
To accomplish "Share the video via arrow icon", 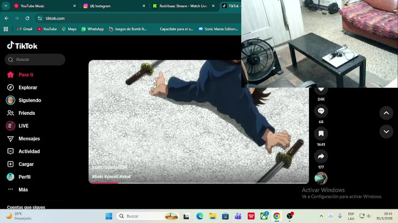I will point(321,156).
